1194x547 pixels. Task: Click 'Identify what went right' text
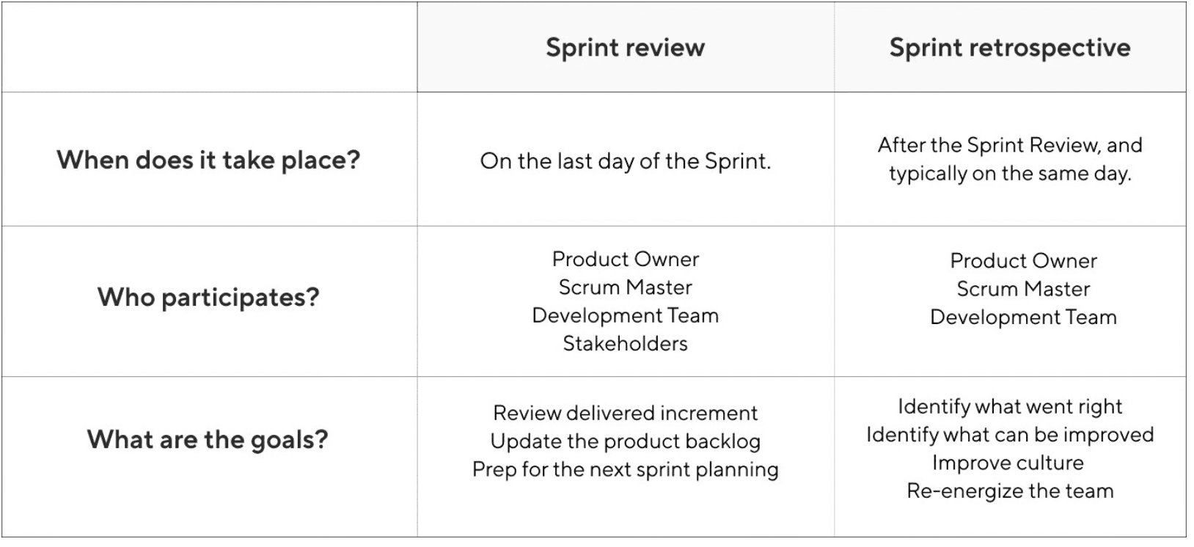[1010, 406]
